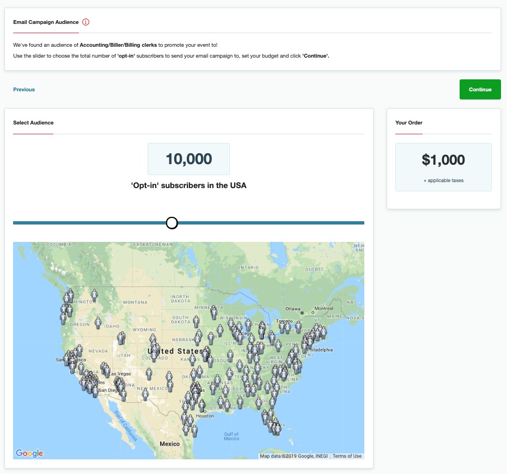This screenshot has width=507, height=474.
Task: Select the Email Campaign Audience heading
Action: click(46, 22)
